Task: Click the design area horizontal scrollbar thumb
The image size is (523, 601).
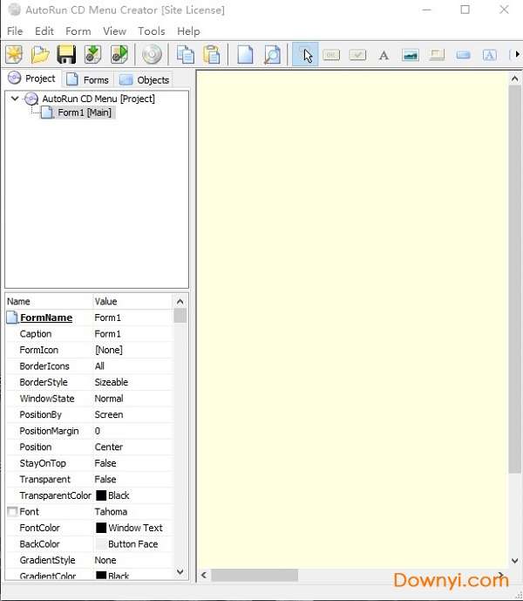Action: (x=255, y=575)
